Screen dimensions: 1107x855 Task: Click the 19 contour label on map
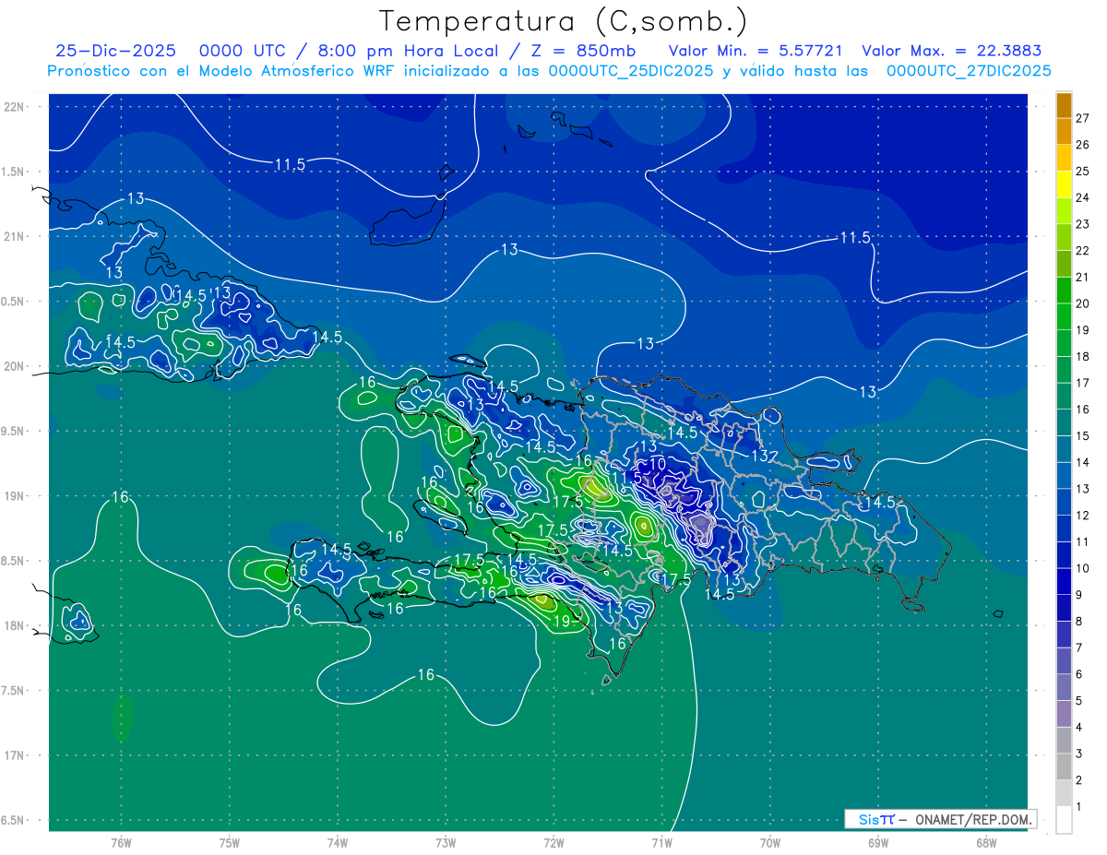click(x=562, y=621)
